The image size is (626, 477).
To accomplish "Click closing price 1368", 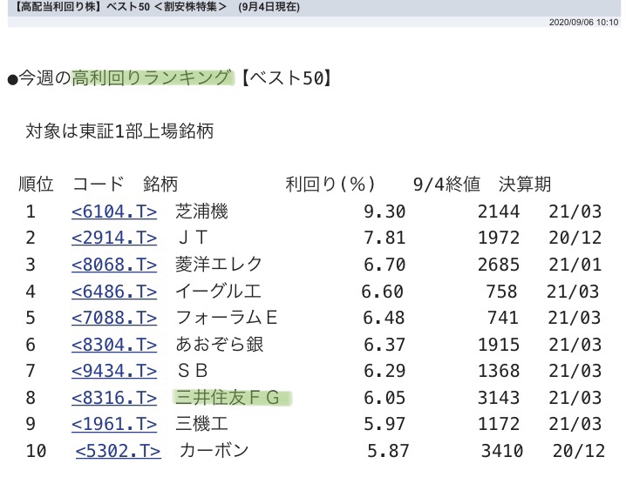I will [x=499, y=371].
